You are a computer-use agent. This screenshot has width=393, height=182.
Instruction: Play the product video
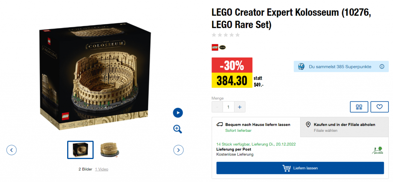tap(178, 113)
